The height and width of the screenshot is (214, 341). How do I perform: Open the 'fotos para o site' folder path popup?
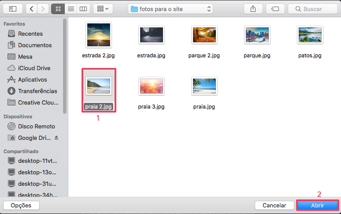click(170, 9)
